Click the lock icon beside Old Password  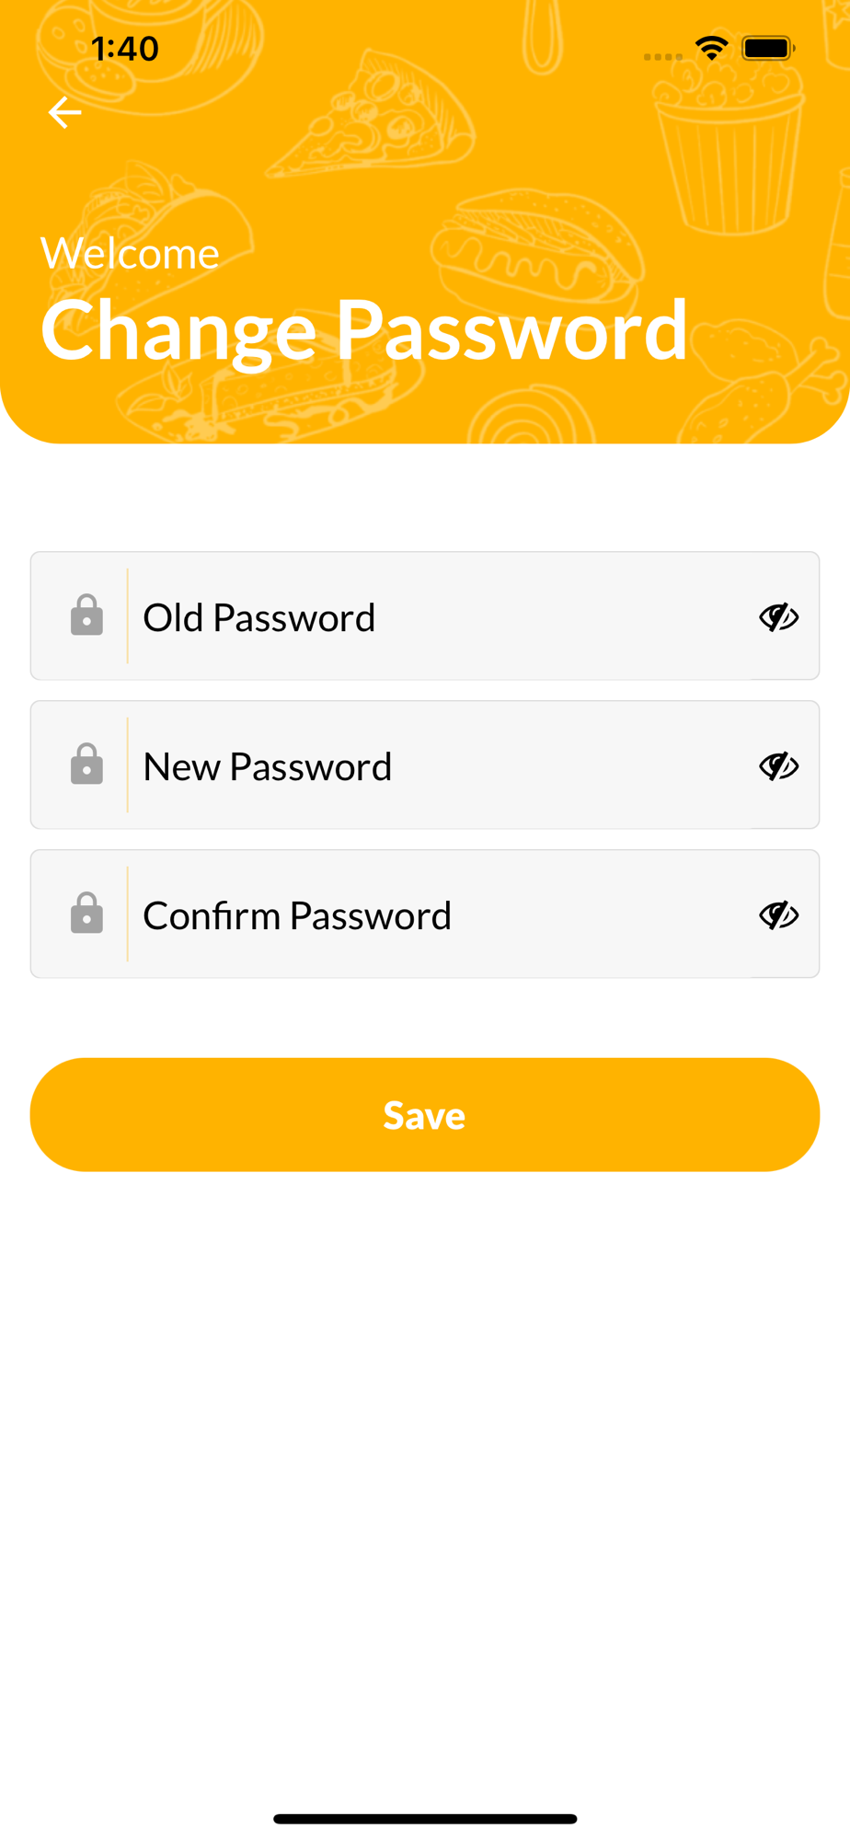(x=86, y=615)
